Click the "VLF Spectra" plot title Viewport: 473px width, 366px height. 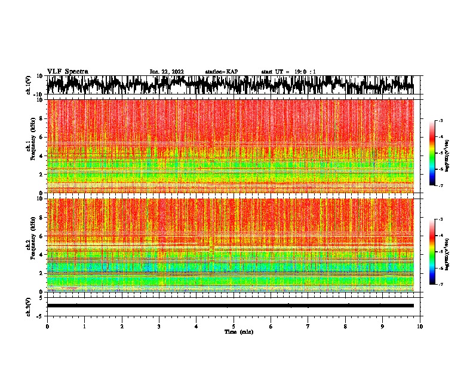pyautogui.click(x=67, y=72)
